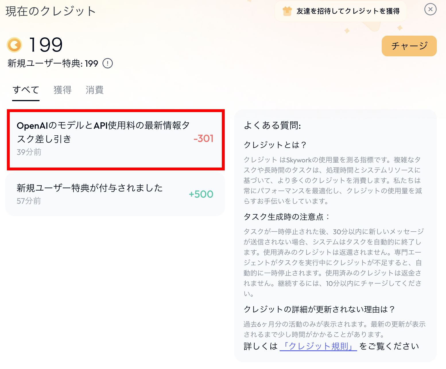Switch to the 獲得 tab
The width and height of the screenshot is (446, 369).
pos(63,90)
